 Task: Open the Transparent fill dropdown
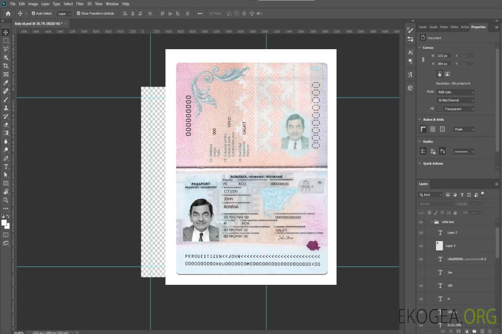[x=458, y=109]
